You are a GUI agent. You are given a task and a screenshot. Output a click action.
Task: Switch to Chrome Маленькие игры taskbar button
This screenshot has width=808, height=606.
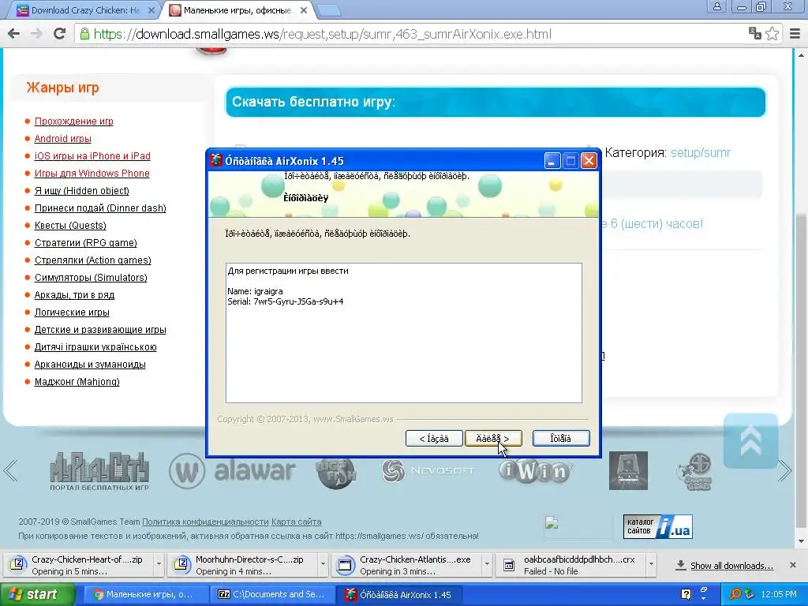145,595
